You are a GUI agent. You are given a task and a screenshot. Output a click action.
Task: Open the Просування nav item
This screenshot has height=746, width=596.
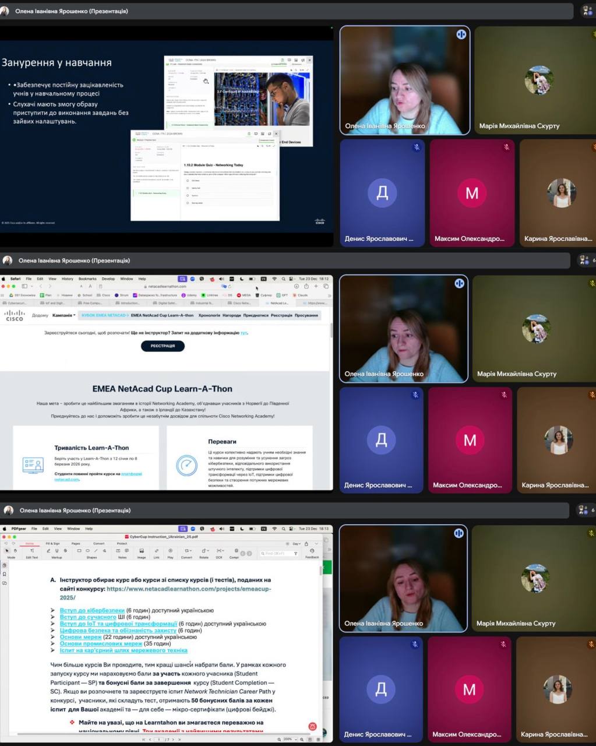[306, 315]
